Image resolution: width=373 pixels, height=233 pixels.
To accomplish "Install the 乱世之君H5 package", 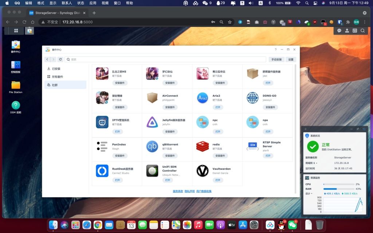I will pos(119,83).
